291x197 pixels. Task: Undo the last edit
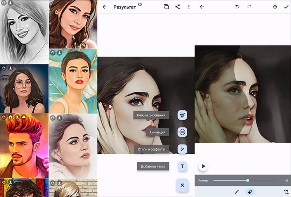pos(237,7)
